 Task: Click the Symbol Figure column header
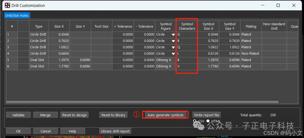tap(166, 26)
